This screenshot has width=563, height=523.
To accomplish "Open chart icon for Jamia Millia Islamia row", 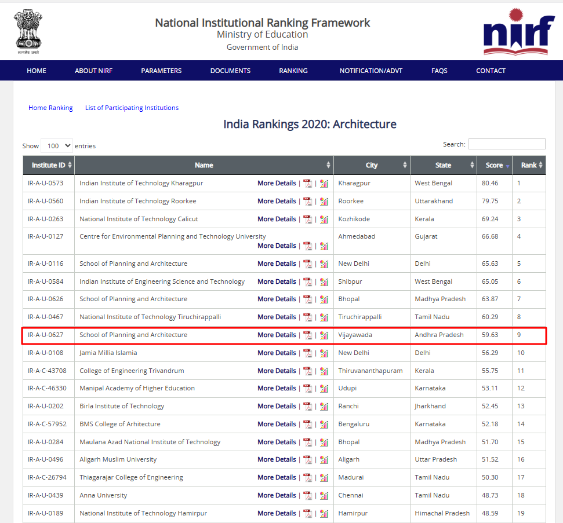I will (x=324, y=353).
